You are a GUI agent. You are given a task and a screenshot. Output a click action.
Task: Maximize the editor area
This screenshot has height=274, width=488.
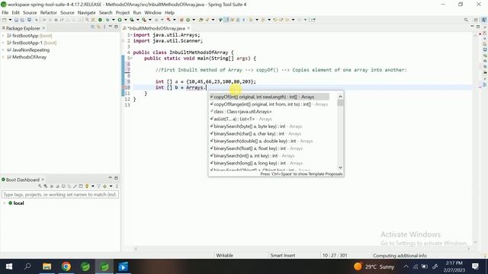[478, 27]
